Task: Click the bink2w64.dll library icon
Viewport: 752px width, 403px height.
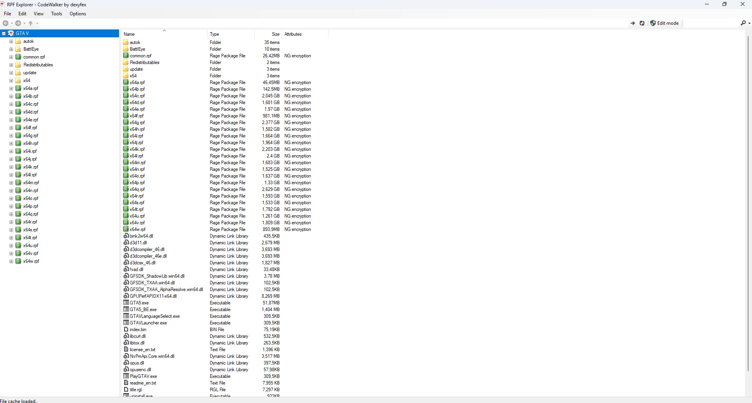Action: point(126,236)
